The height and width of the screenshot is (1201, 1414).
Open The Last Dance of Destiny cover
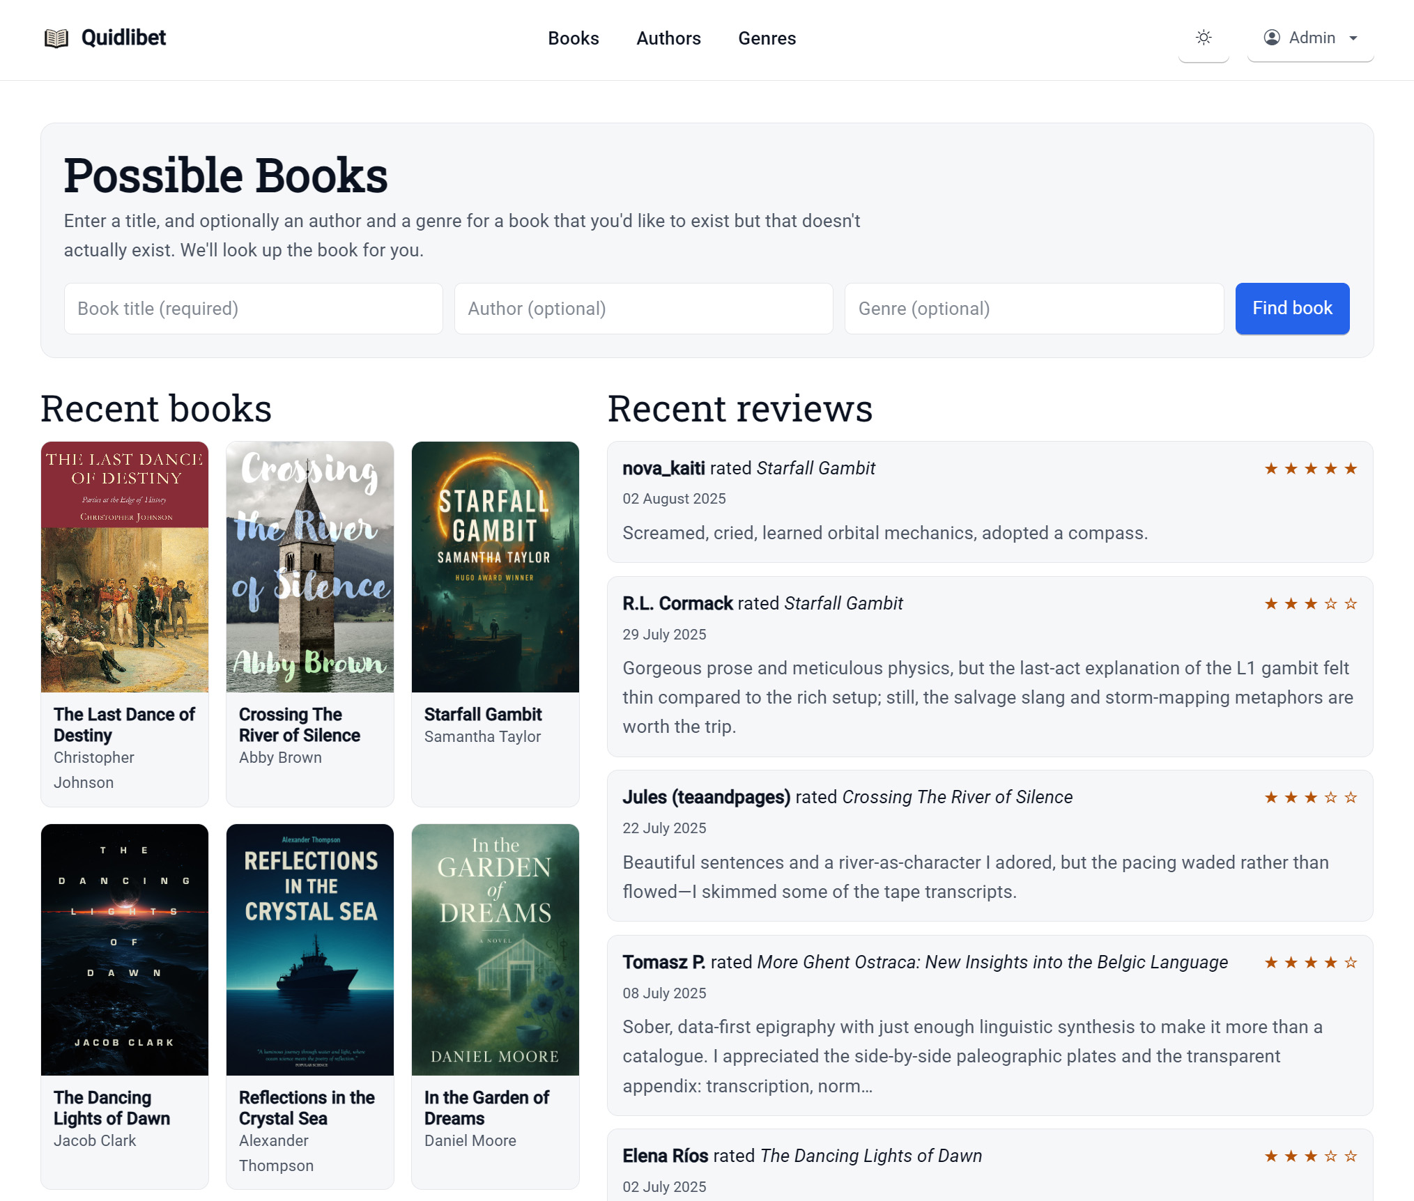click(125, 566)
